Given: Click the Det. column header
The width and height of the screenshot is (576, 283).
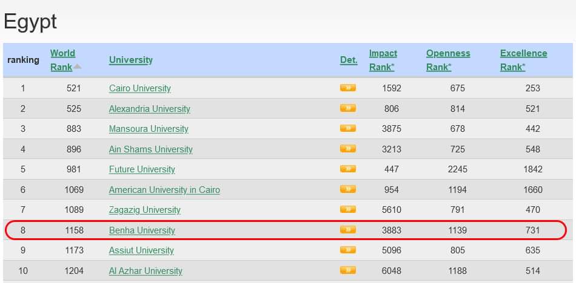Looking at the screenshot, I should point(348,60).
